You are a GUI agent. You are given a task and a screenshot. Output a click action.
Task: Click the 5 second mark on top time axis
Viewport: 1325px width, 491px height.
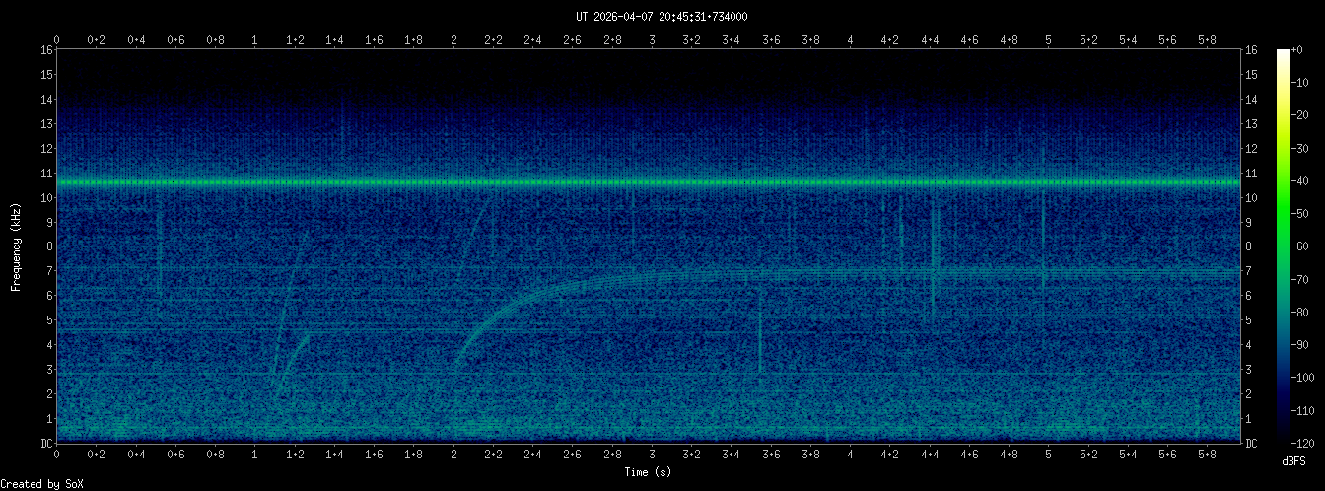coord(1048,39)
